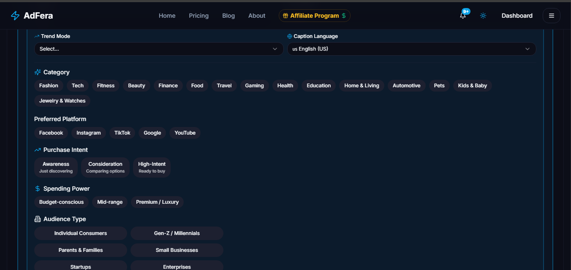Choose the Jewelry & Watches chip
This screenshot has width=571, height=270.
(x=63, y=101)
